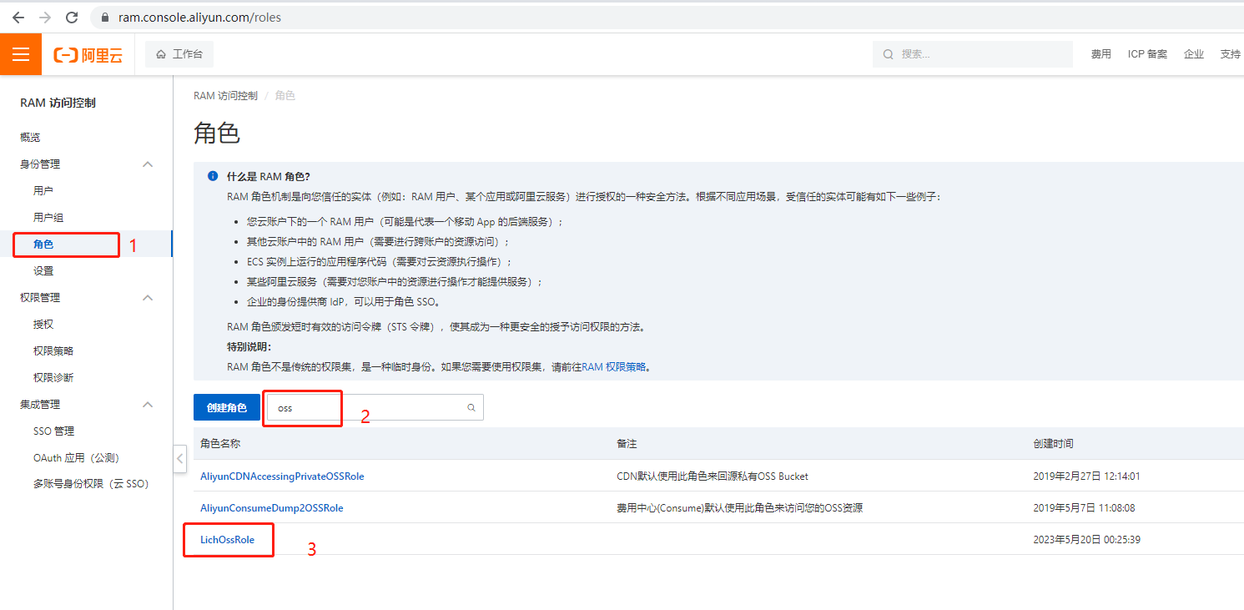This screenshot has width=1244, height=610.
Task: Click the Aliyun logo
Action: pos(88,55)
